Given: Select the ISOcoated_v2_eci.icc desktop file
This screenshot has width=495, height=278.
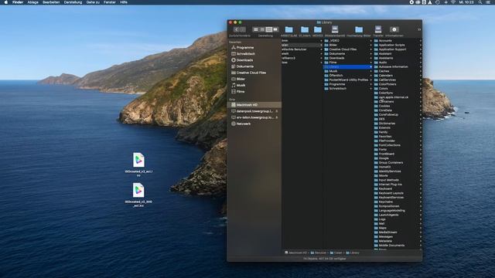Looking at the screenshot, I should (138, 164).
